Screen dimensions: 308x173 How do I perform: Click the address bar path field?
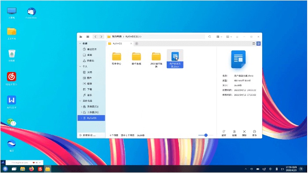tap(156, 36)
